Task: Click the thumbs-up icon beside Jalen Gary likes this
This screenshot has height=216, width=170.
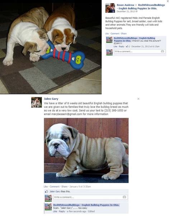Action: click(x=47, y=191)
